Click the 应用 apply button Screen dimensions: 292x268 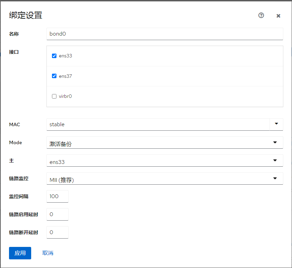[20, 253]
